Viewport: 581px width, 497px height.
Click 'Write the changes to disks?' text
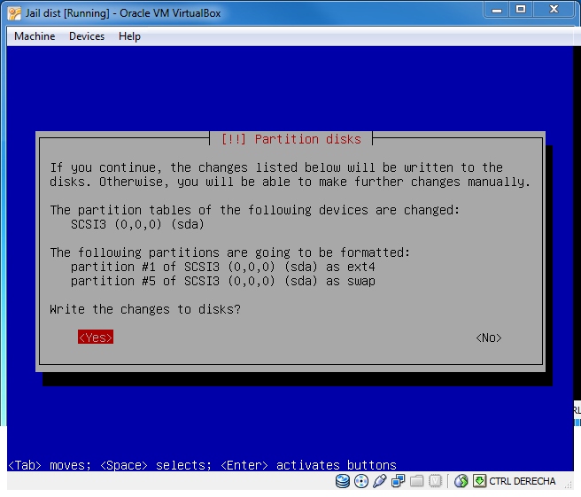tap(145, 309)
